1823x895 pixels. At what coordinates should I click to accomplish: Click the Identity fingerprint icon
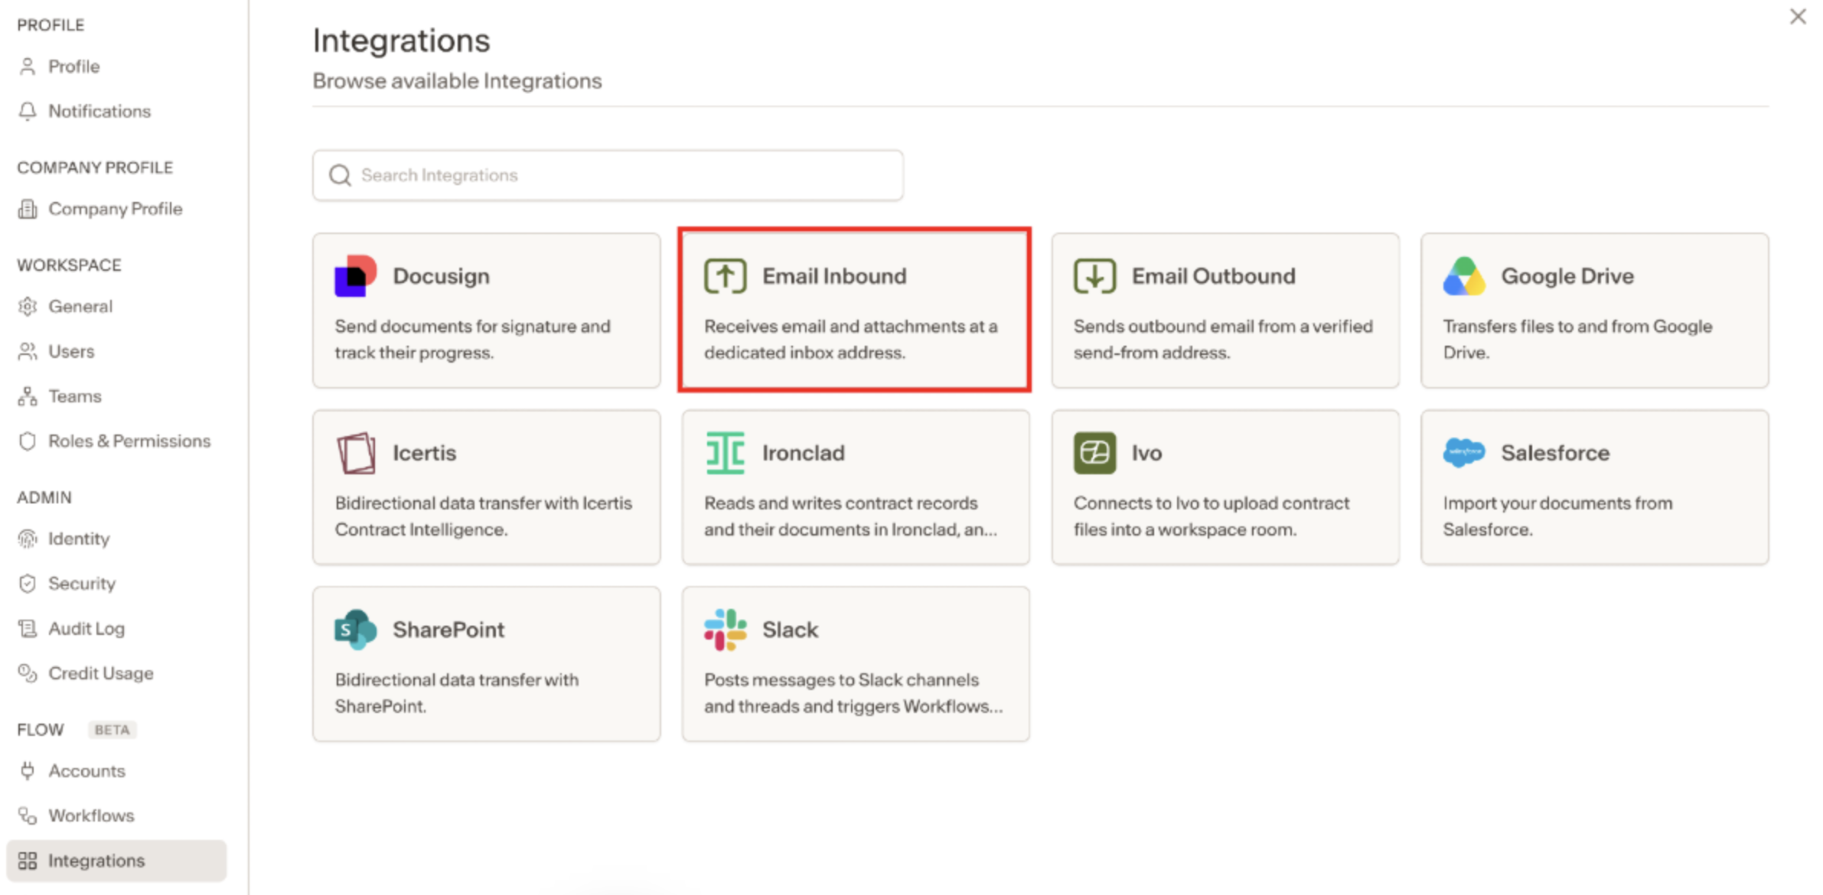28,539
